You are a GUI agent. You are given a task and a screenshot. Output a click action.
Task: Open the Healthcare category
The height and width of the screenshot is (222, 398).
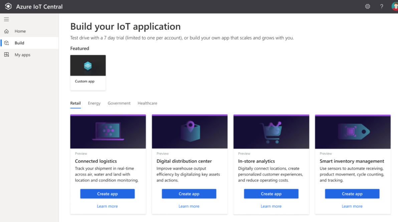[x=147, y=103]
